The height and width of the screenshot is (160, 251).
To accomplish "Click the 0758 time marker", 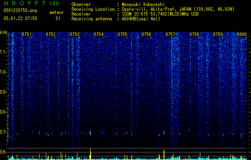I will pyautogui.click(x=194, y=34).
